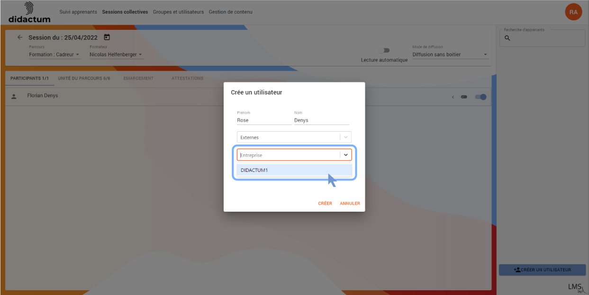Toggle Florian Denys participation switch
The width and height of the screenshot is (589, 295).
pos(481,97)
